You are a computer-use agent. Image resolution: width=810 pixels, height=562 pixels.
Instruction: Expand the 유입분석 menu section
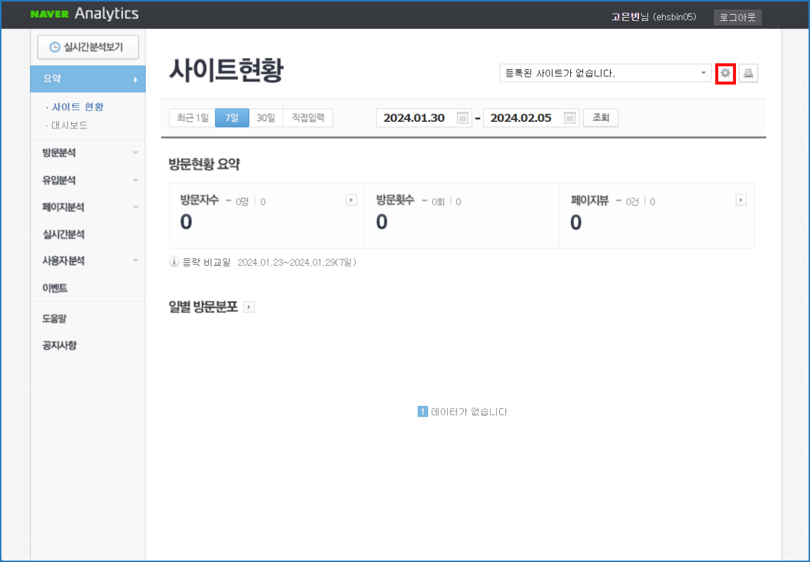tap(88, 180)
